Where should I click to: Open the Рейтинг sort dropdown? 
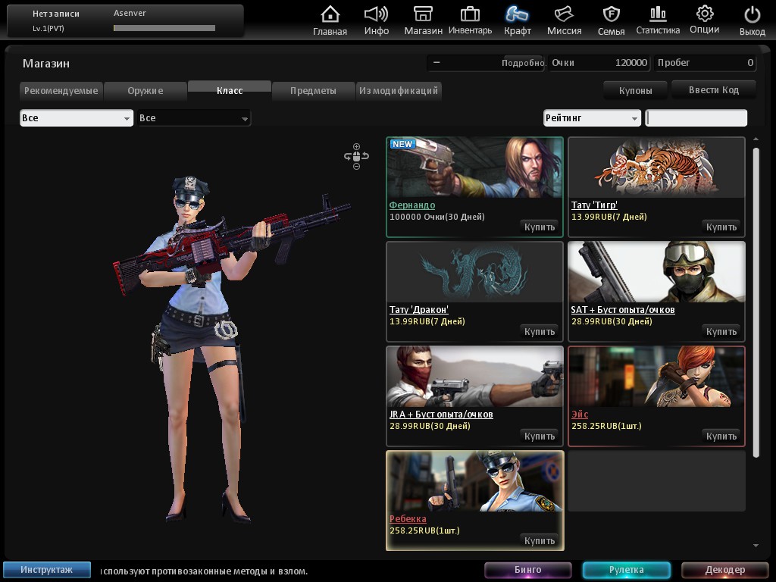[592, 118]
